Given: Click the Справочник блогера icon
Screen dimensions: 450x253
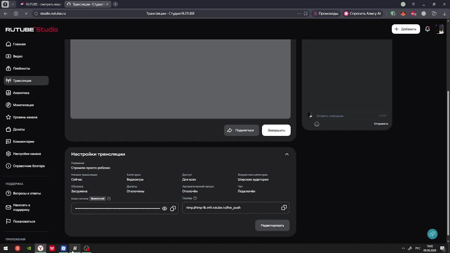Looking at the screenshot, I should [8, 166].
